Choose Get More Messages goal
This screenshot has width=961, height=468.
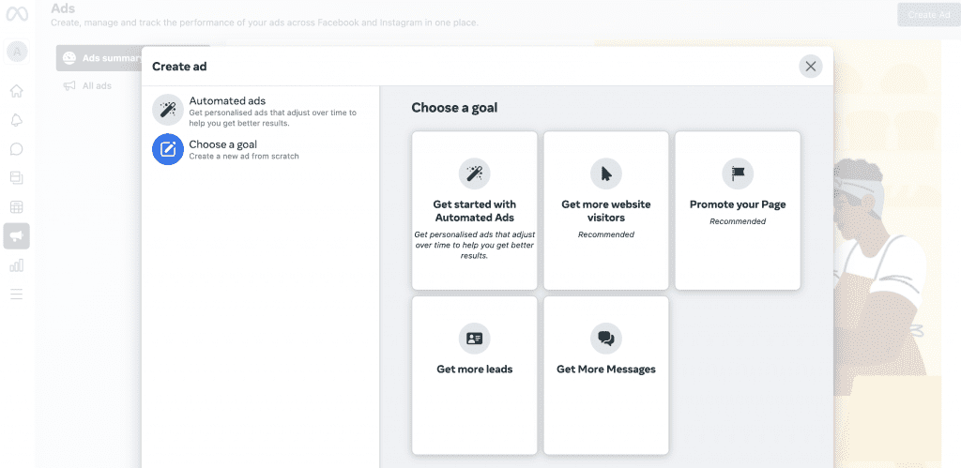(x=606, y=375)
